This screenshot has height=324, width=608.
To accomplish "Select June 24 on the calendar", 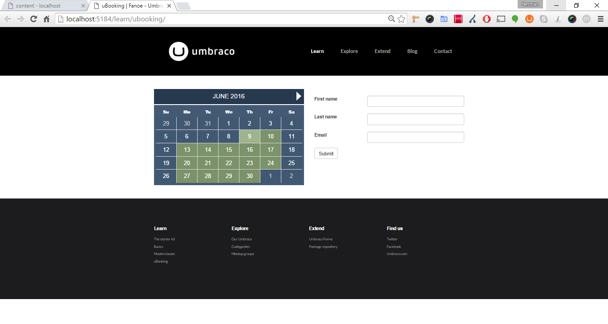I will coord(271,163).
